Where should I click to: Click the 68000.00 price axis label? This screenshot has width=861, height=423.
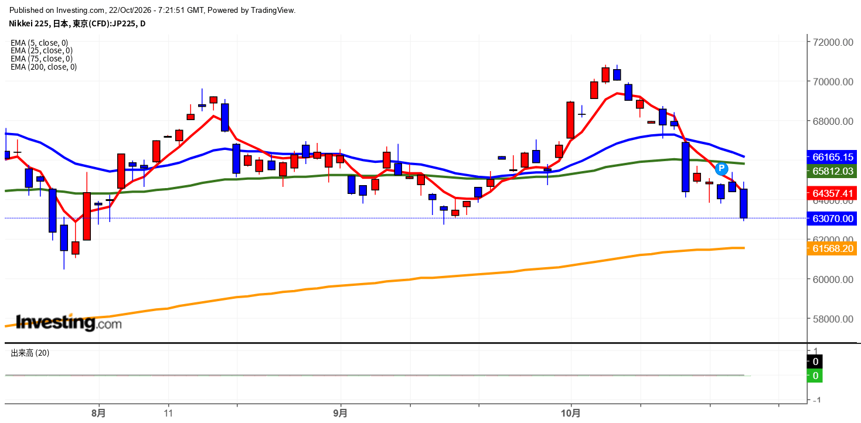[x=832, y=121]
